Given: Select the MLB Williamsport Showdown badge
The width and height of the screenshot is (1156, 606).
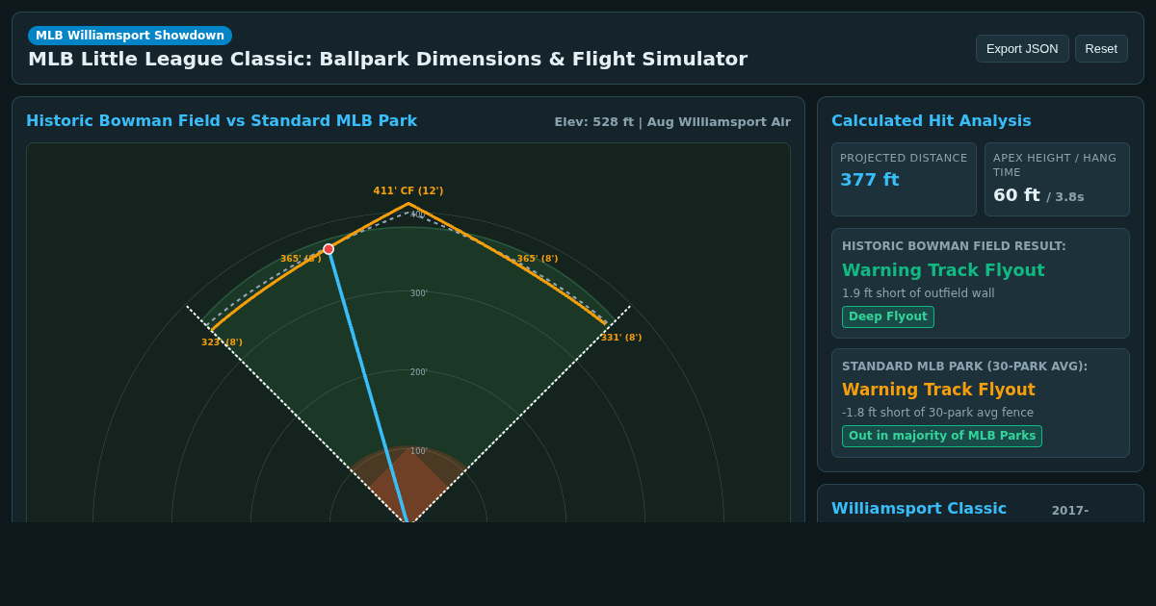Looking at the screenshot, I should coord(130,36).
